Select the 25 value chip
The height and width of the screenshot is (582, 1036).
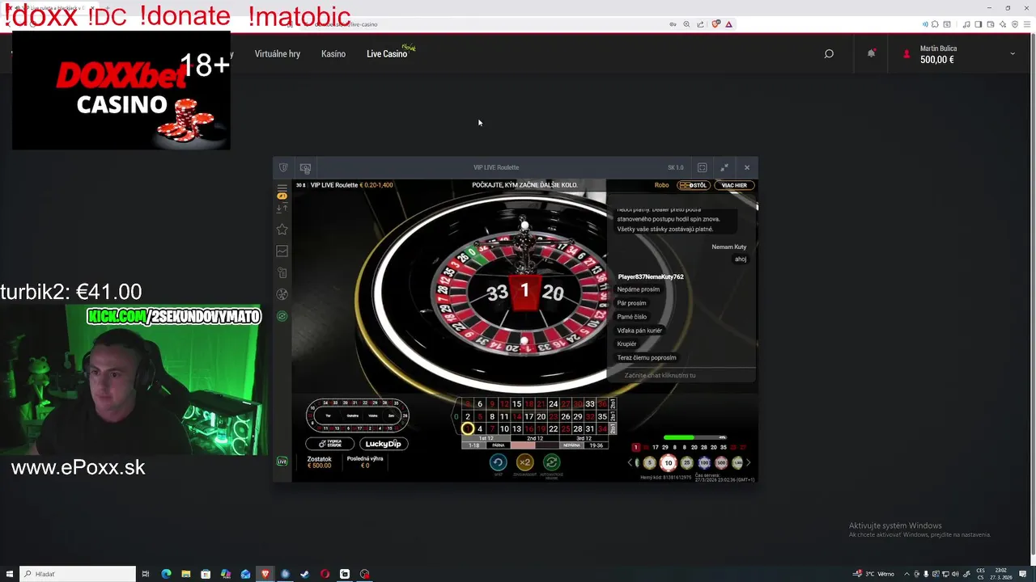(x=686, y=462)
